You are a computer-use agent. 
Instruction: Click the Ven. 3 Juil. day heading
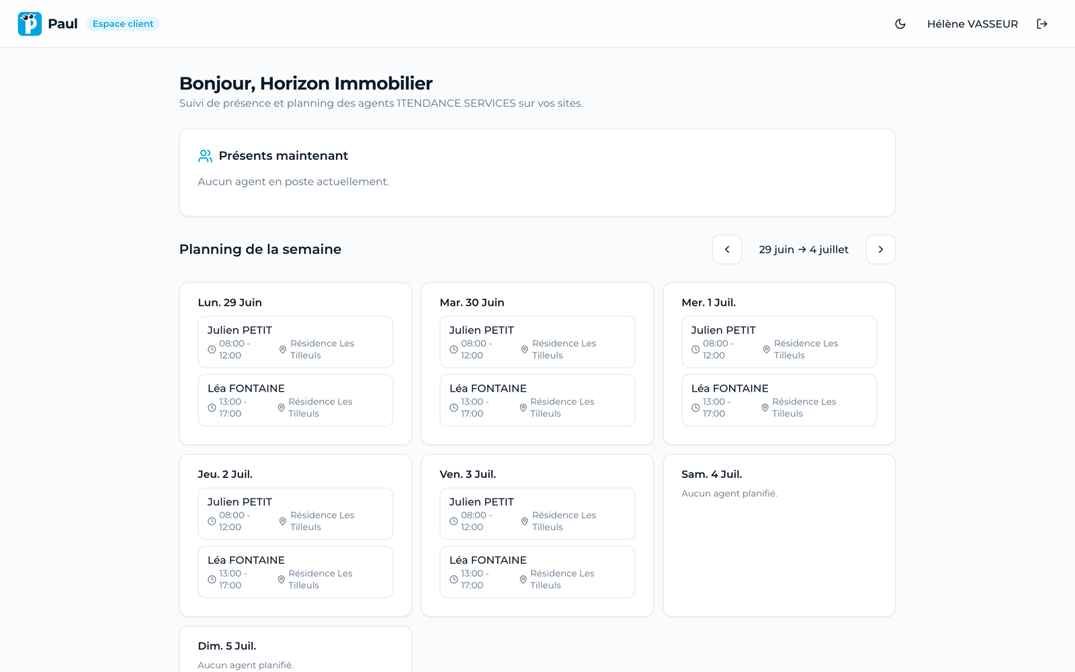(468, 474)
